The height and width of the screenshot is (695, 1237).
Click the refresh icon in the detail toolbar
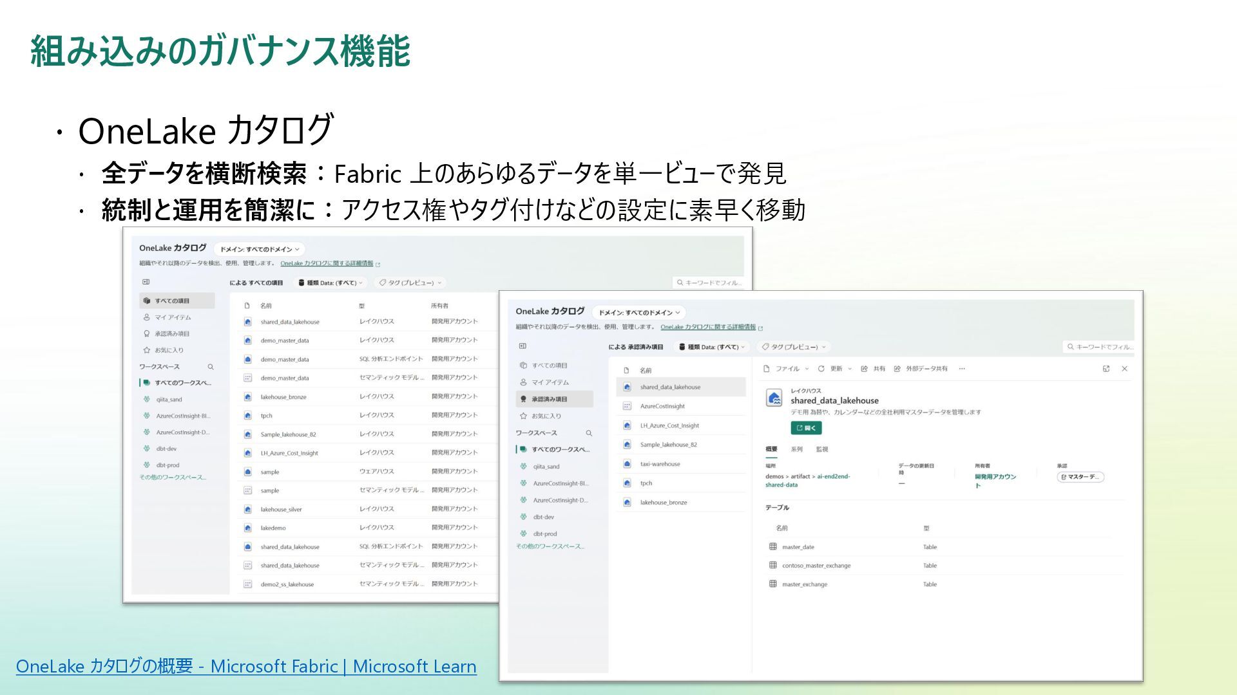(821, 369)
